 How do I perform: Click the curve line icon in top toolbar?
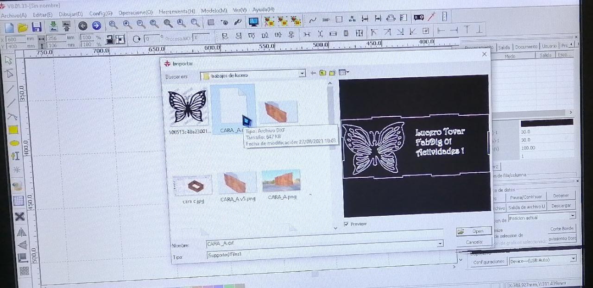(x=313, y=20)
